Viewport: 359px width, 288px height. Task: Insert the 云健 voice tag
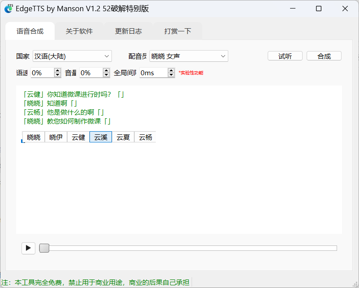pyautogui.click(x=78, y=137)
